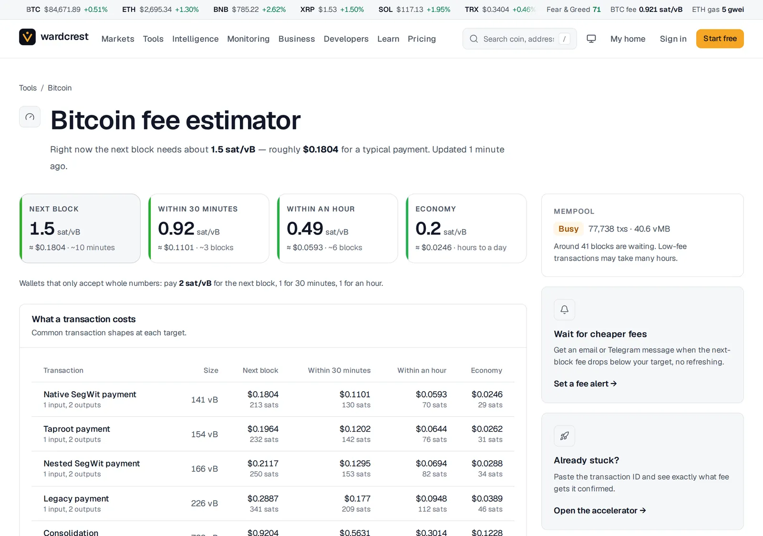Viewport: 763px width, 536px height.
Task: Open the Intelligence menu
Action: click(x=196, y=39)
